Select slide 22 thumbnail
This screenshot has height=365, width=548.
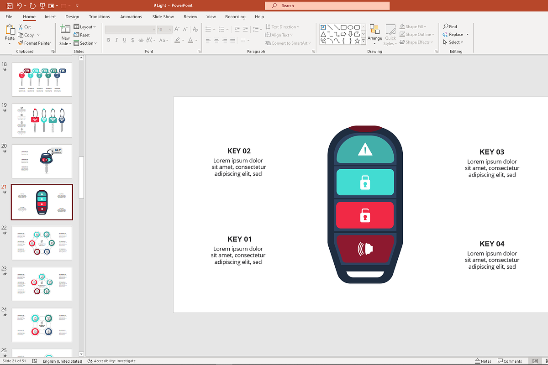tap(42, 243)
